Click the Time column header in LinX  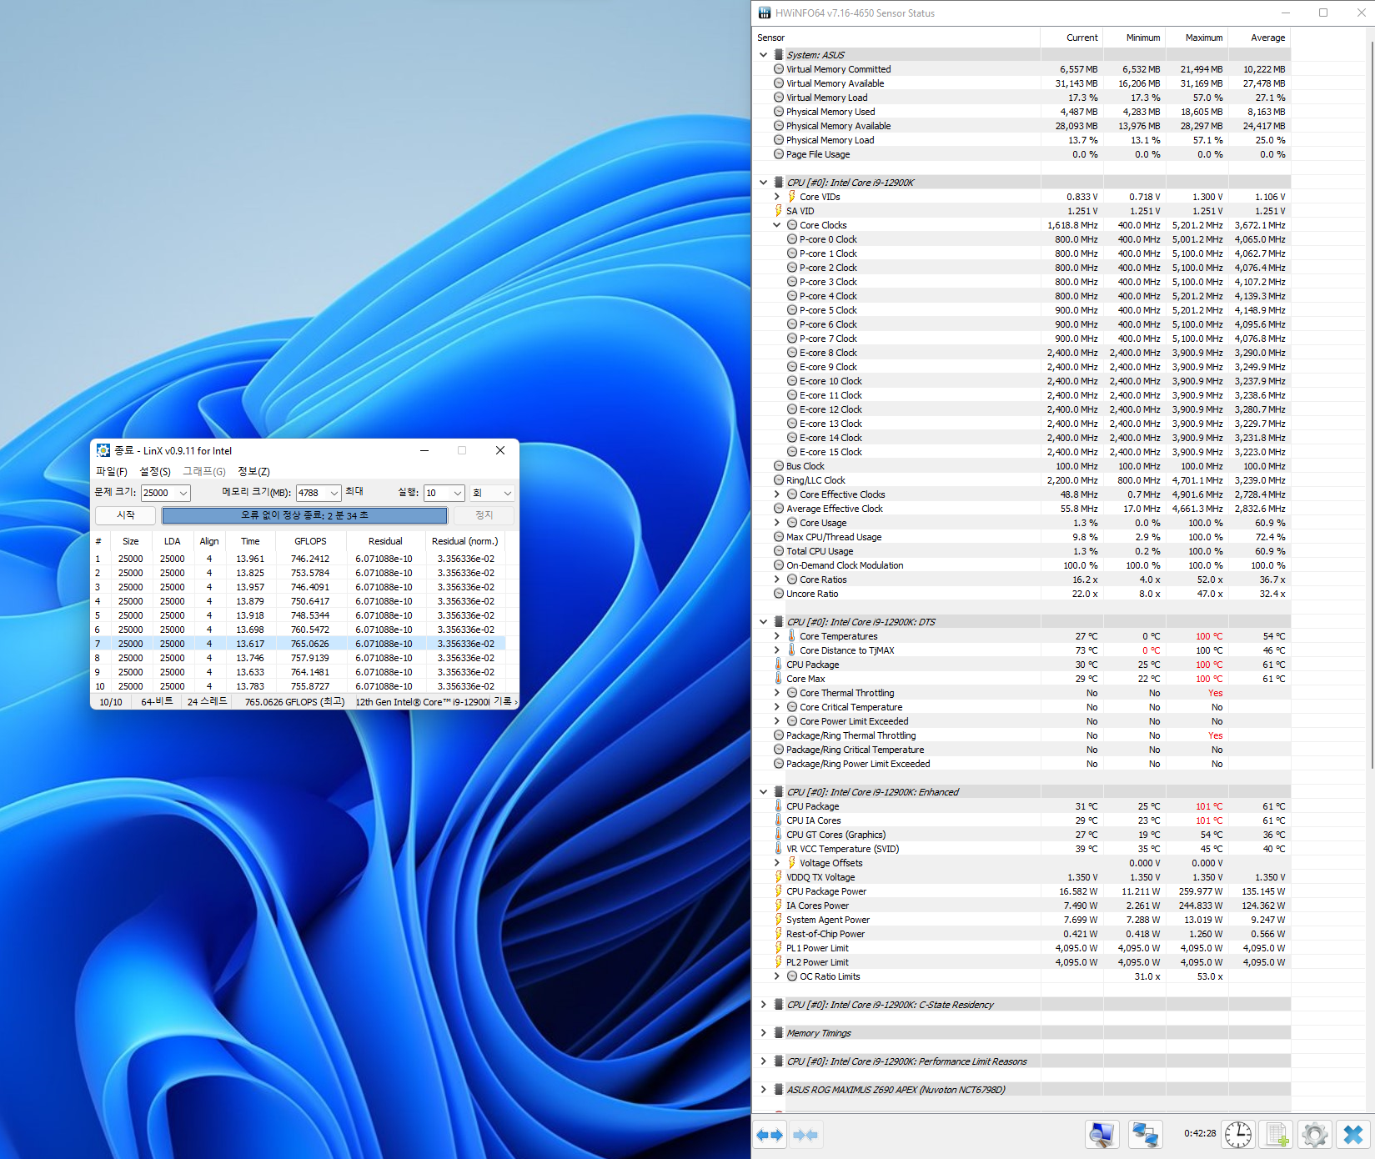pyautogui.click(x=250, y=541)
